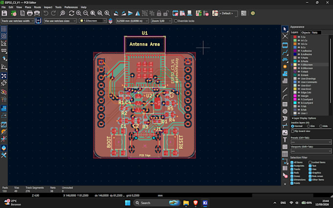Viewport: 333px width, 208px height.
Task: Toggle Edge.Cuts layer visibility eye
Action: point(299,92)
